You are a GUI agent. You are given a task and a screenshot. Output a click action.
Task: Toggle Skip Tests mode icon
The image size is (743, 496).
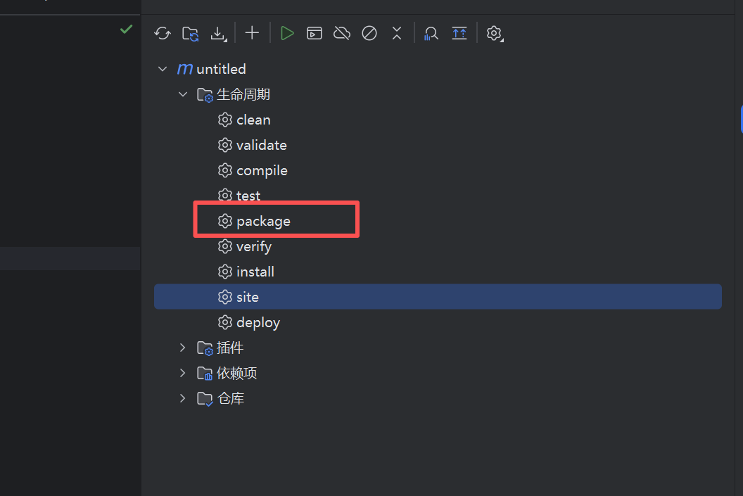369,33
